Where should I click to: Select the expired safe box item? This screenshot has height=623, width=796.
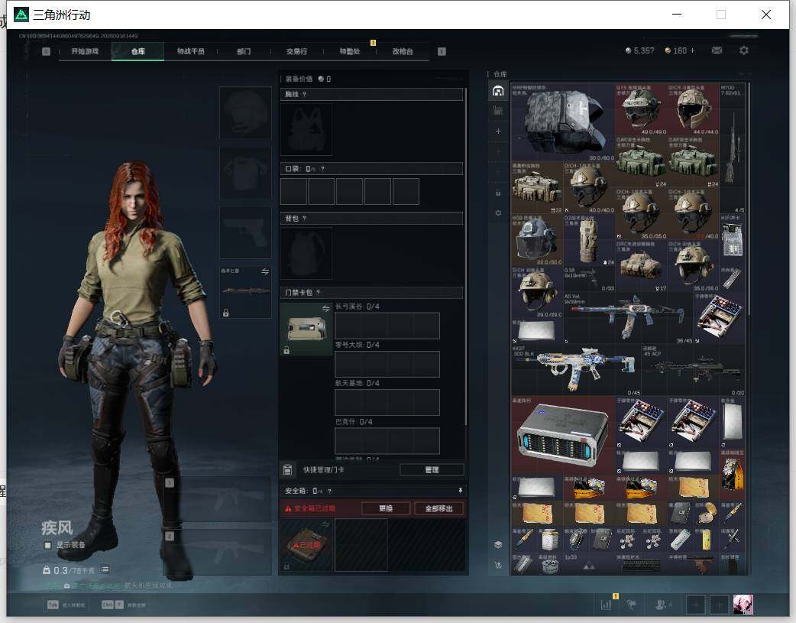(x=306, y=545)
